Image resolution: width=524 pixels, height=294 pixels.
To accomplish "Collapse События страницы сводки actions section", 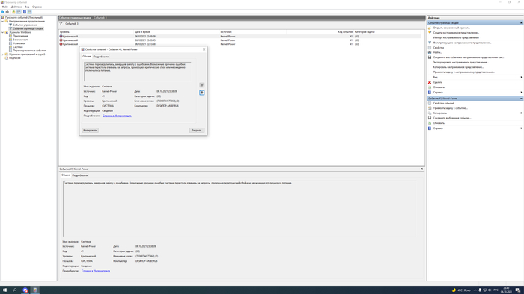I will (x=521, y=23).
